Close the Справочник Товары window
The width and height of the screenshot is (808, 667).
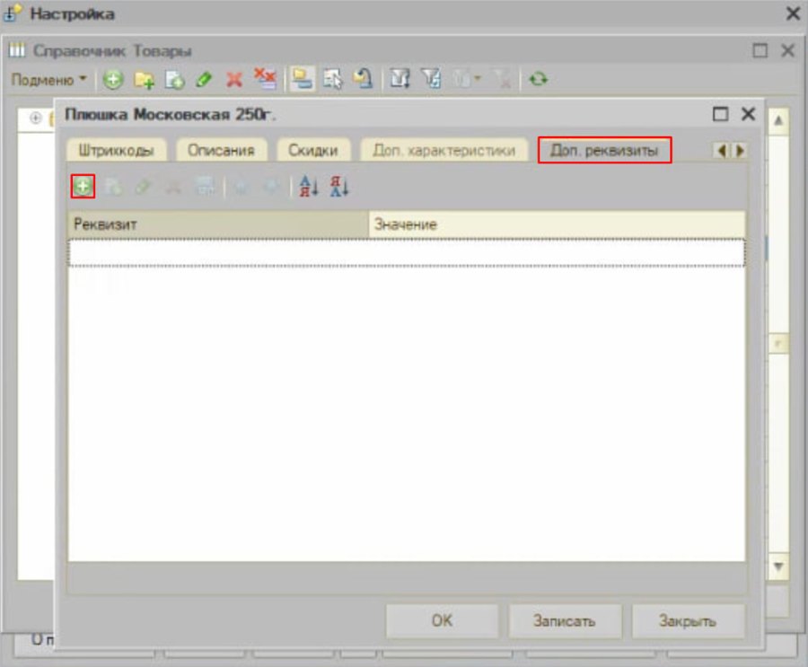pyautogui.click(x=787, y=50)
